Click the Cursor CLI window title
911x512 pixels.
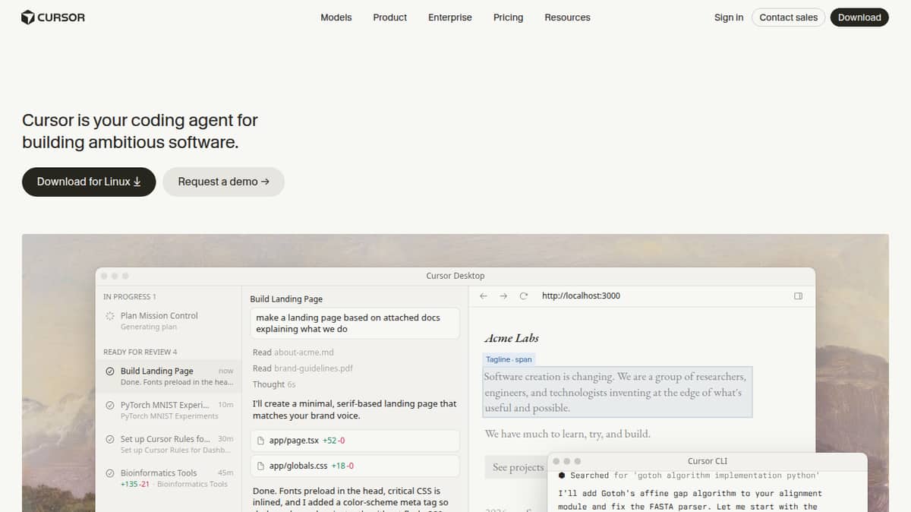click(707, 461)
